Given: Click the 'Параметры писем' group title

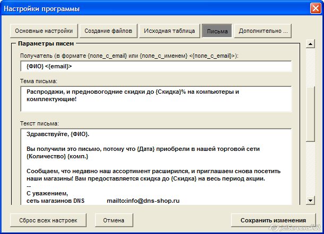Looking at the screenshot, I should 46,43.
